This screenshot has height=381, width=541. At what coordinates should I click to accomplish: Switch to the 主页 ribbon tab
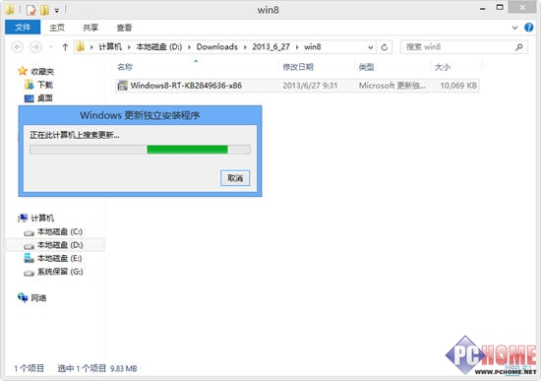(57, 28)
